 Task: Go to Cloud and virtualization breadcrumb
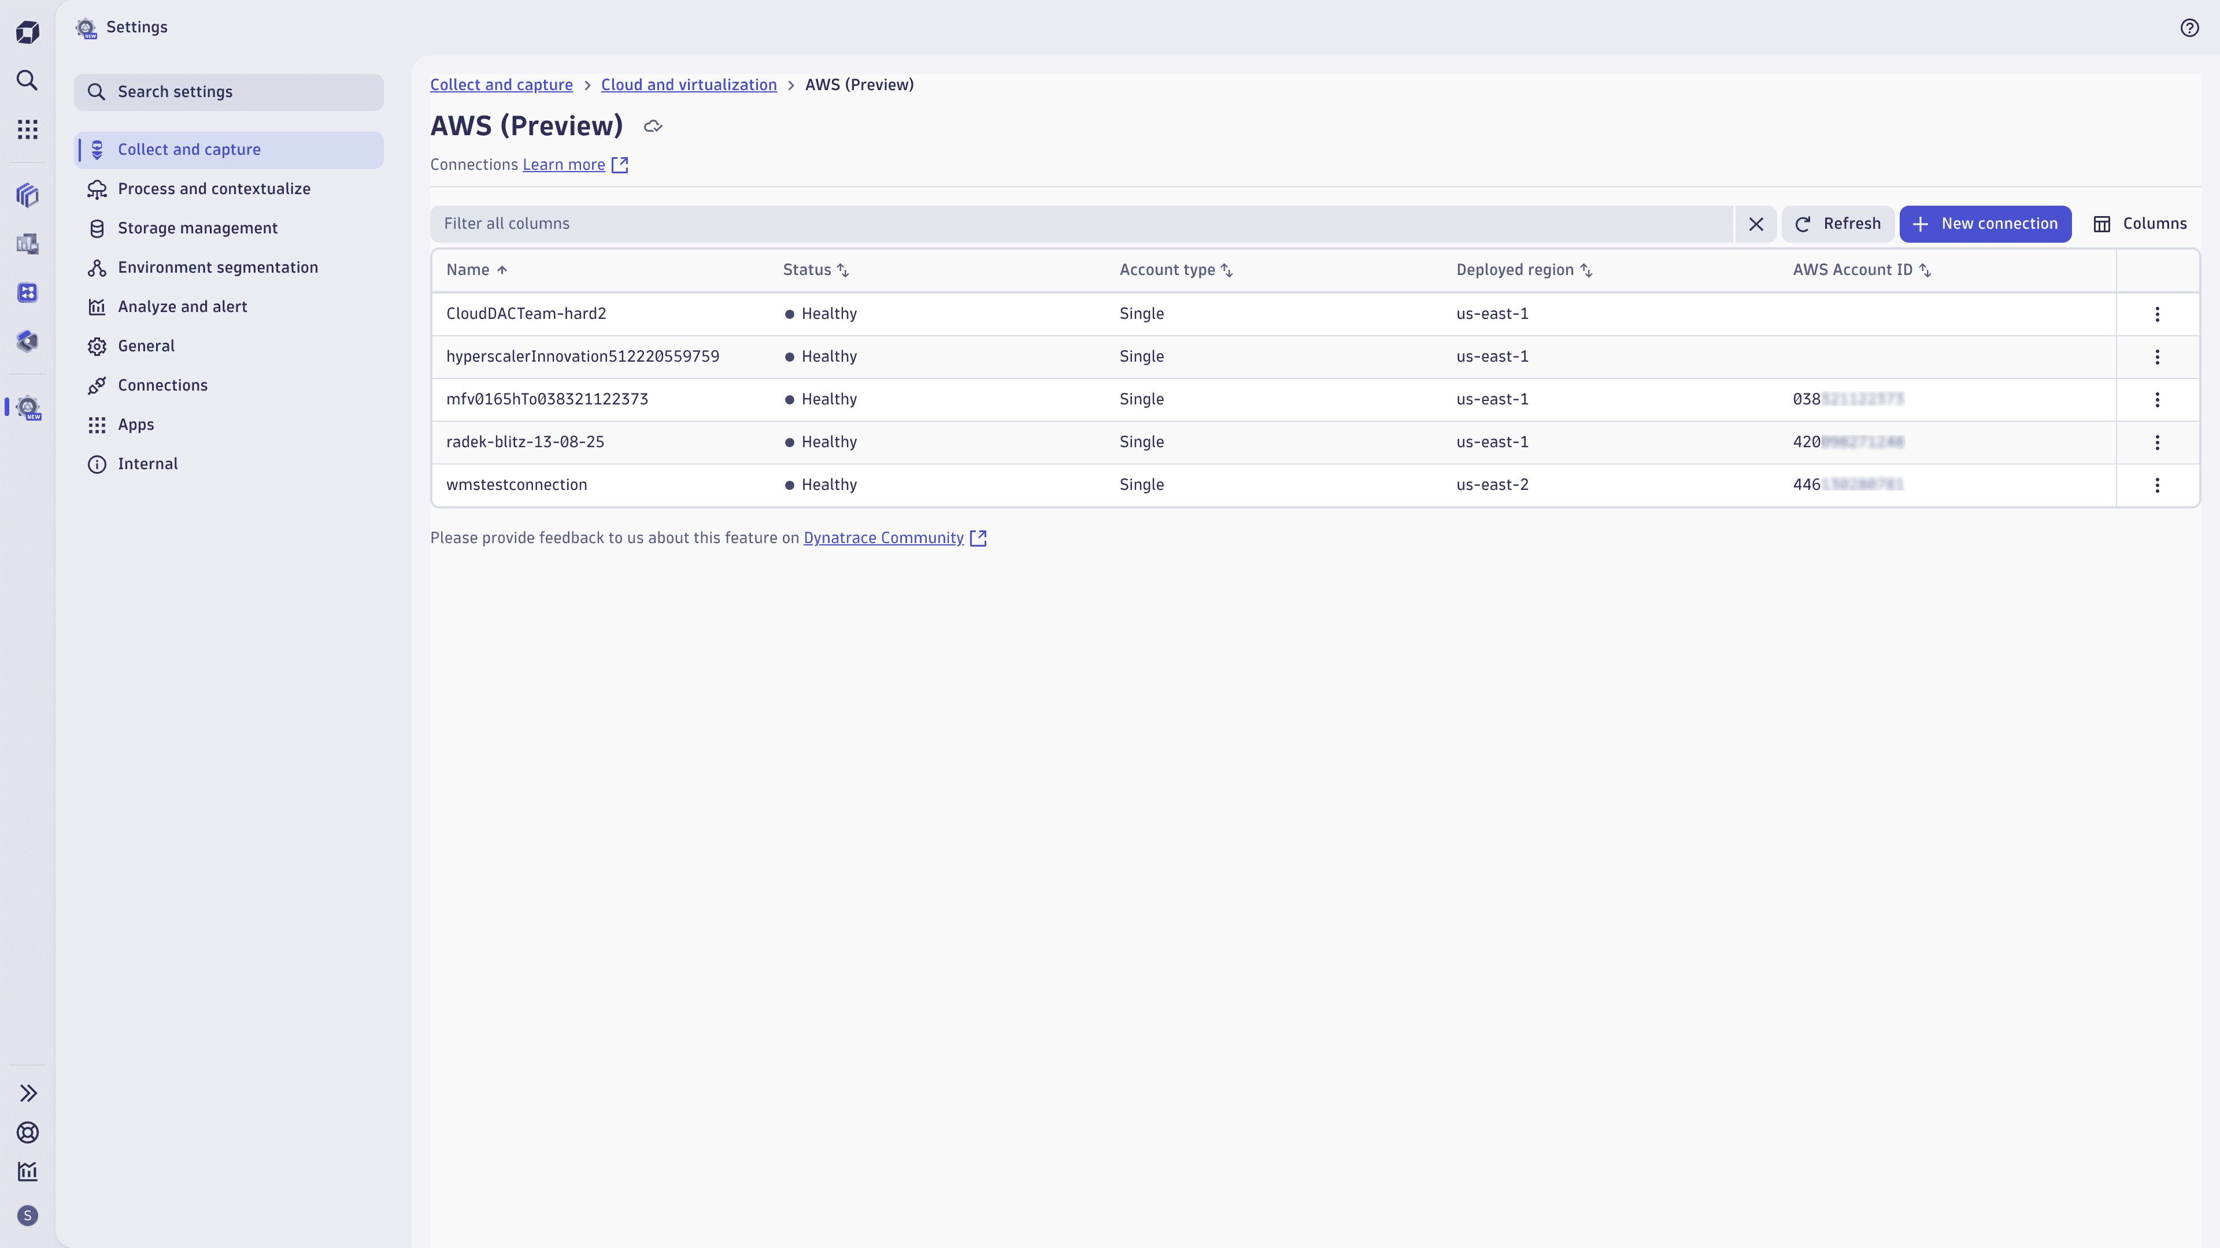click(689, 86)
